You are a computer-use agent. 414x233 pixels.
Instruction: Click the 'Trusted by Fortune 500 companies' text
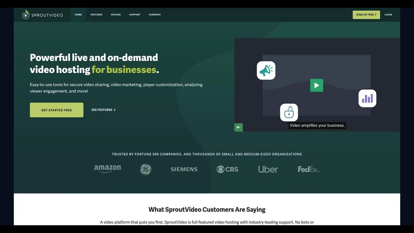coord(207,154)
